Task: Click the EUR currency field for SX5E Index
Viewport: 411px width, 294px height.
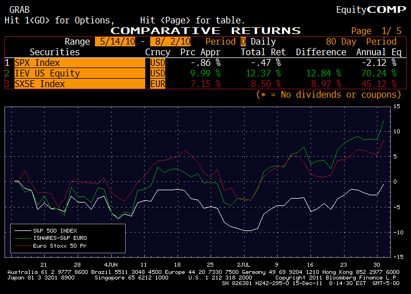Action: (158, 84)
